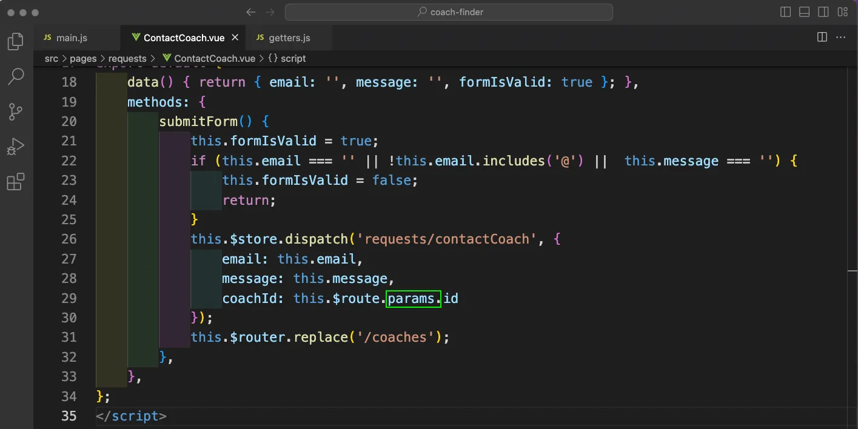858x429 pixels.
Task: Click line number 26 in the gutter
Action: [x=69, y=239]
